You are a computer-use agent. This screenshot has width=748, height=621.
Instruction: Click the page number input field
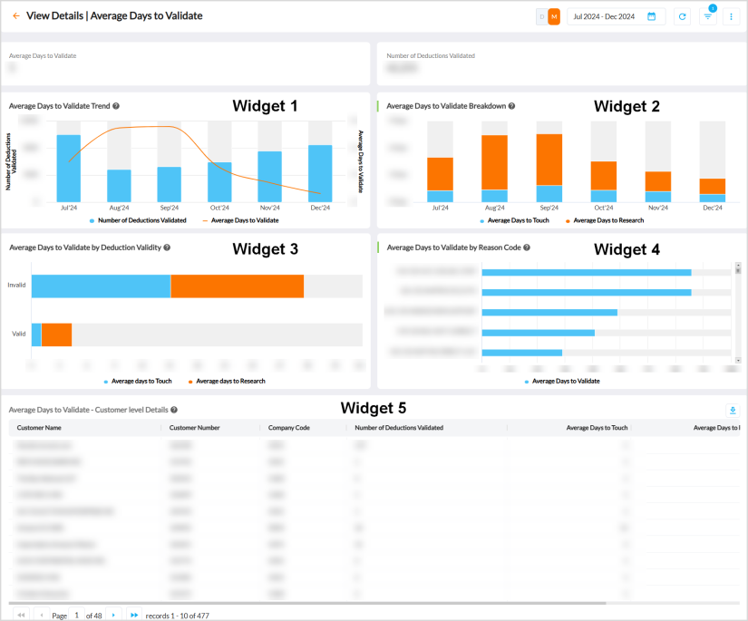pos(78,615)
